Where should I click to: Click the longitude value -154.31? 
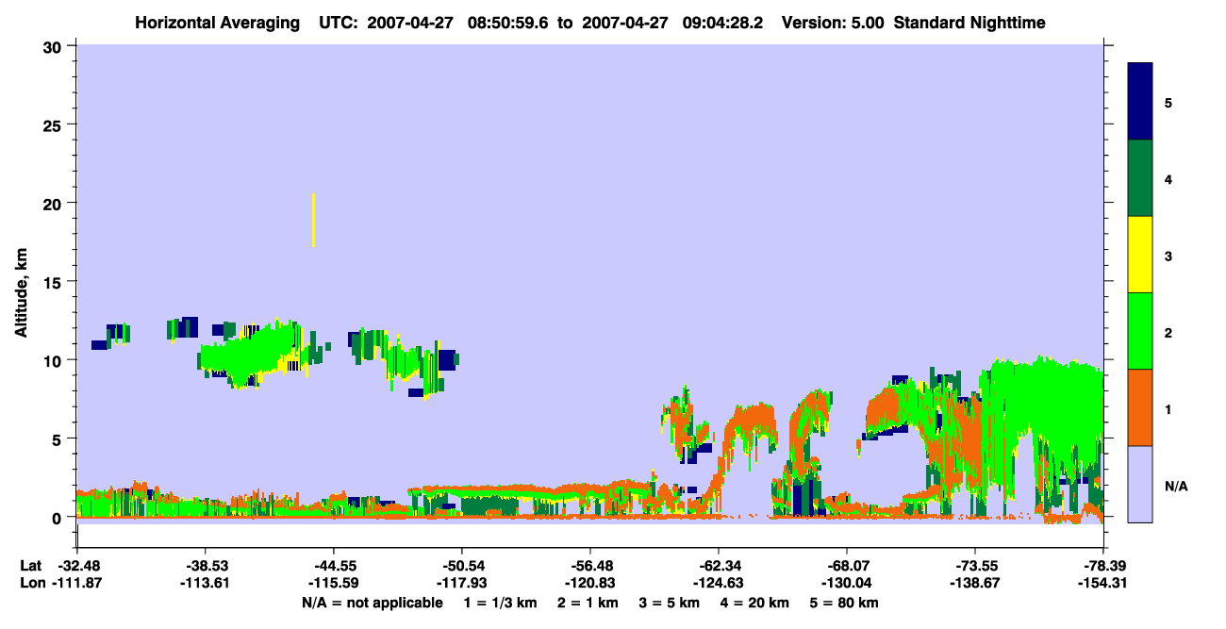1102,583
